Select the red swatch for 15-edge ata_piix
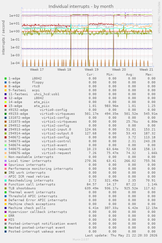The width and height of the screenshot is (162, 243). tap(6, 106)
